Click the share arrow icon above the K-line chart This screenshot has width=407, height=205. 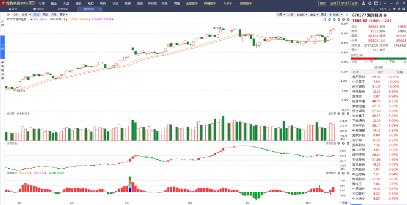pyautogui.click(x=325, y=20)
